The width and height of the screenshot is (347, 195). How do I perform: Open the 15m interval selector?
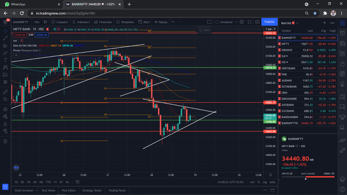click(37, 22)
